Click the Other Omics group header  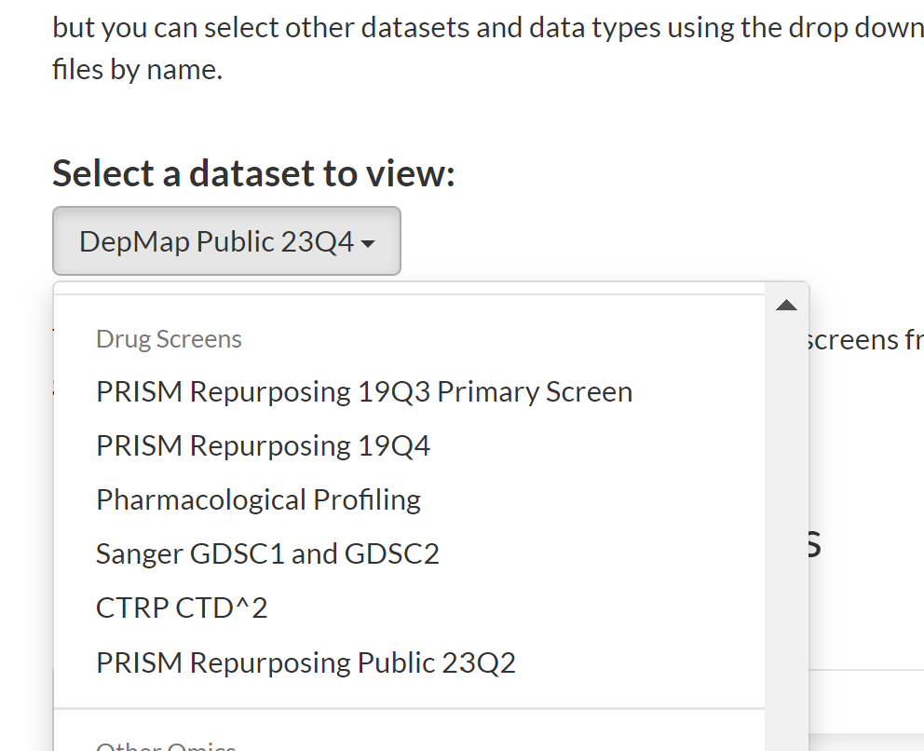166,745
